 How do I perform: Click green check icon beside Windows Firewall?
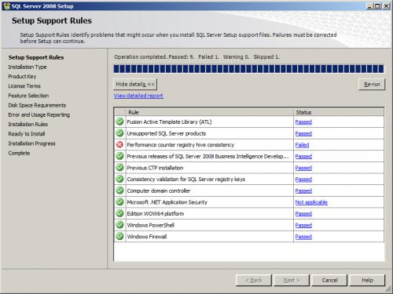click(x=119, y=236)
